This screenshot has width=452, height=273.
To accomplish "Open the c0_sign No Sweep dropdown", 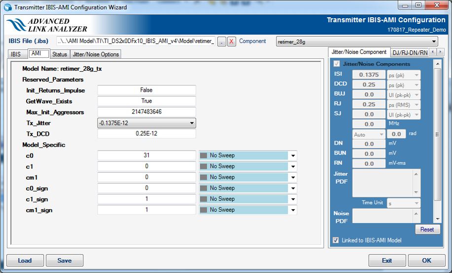I will tap(248, 188).
